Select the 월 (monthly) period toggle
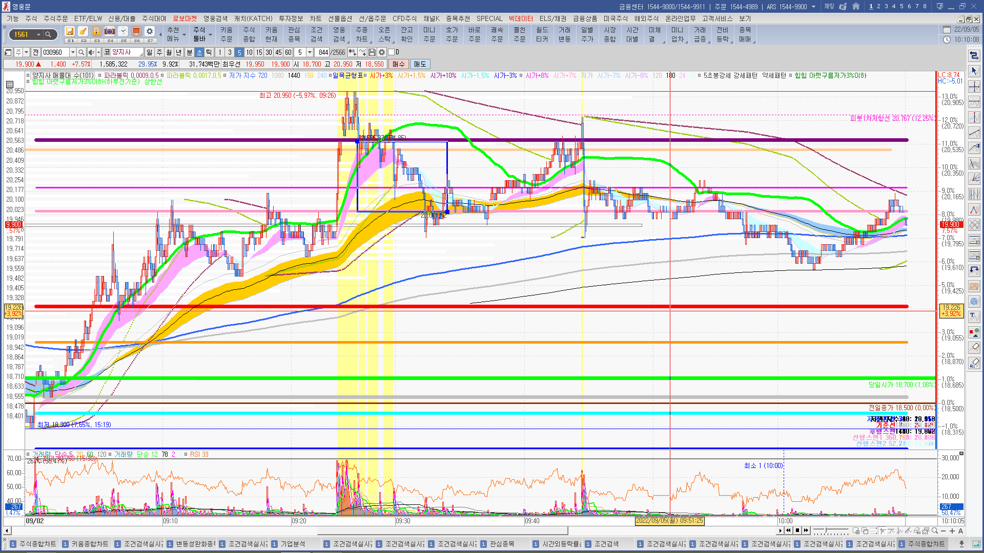Image resolution: width=984 pixels, height=553 pixels. [169, 52]
